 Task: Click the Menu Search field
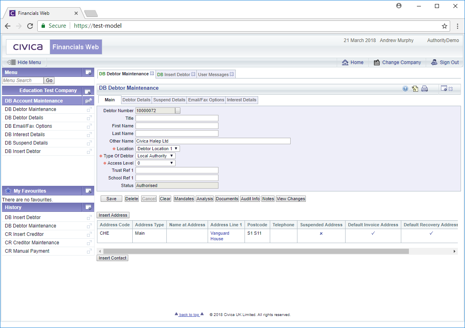pos(23,80)
